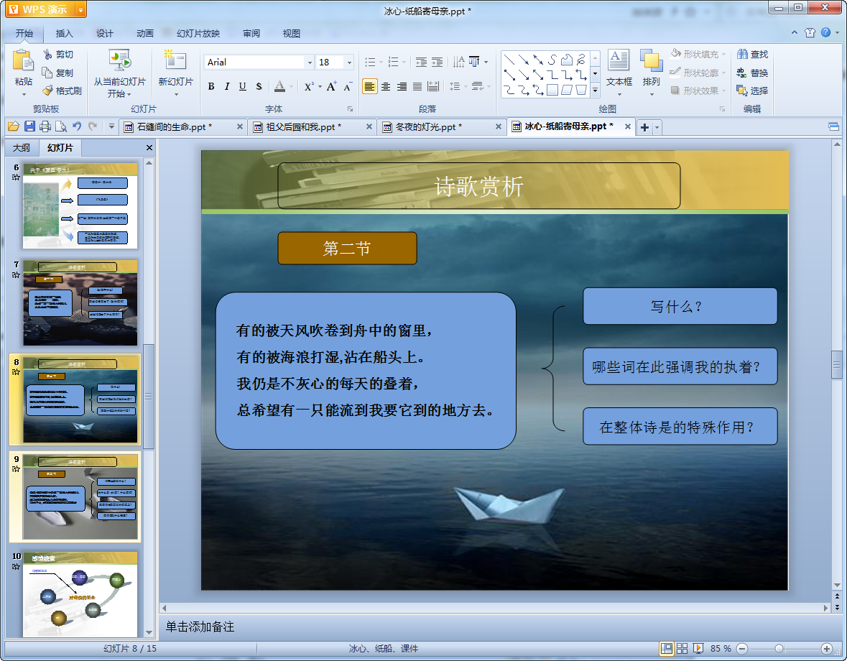Open the 设计 ribbon tab
Viewport: 847px width, 661px height.
pos(105,34)
